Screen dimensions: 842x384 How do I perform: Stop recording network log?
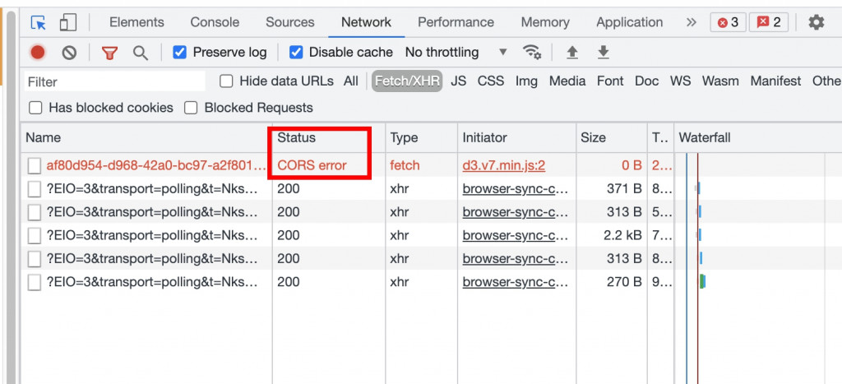point(38,53)
